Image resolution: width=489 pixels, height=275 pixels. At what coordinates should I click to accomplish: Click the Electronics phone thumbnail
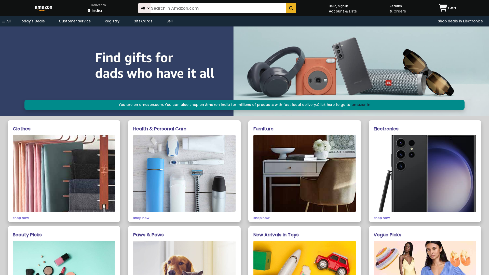coord(425,173)
